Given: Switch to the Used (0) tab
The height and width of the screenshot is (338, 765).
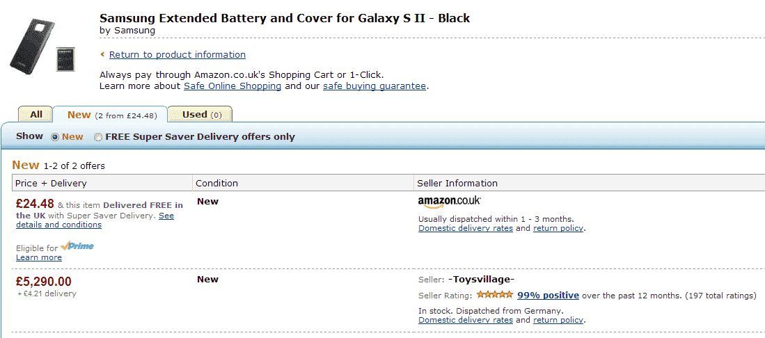Looking at the screenshot, I should (x=201, y=115).
